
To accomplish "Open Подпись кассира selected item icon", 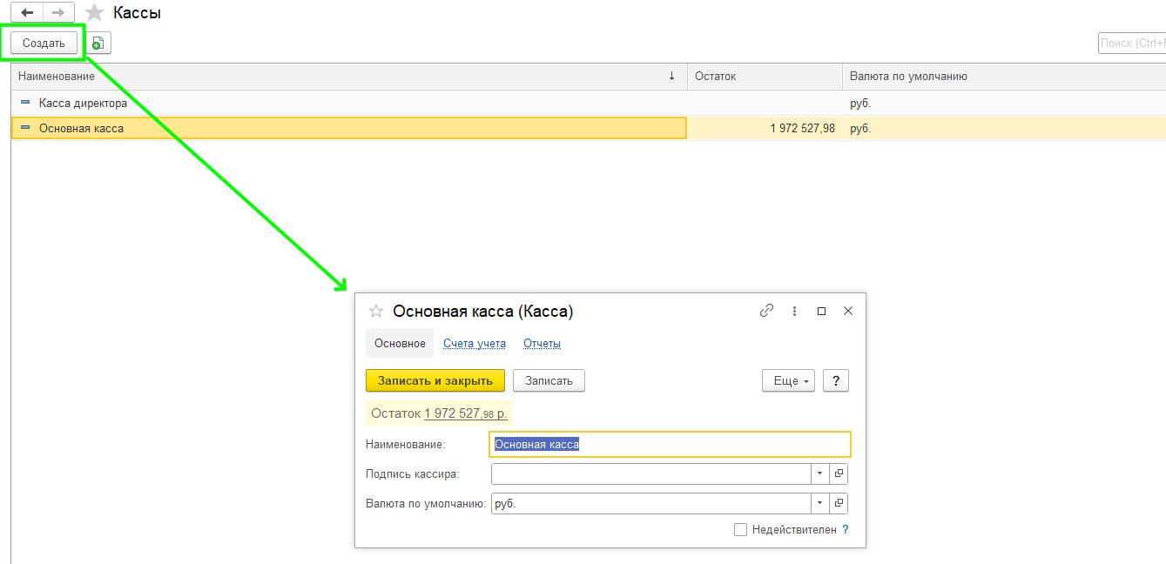I will point(839,473).
